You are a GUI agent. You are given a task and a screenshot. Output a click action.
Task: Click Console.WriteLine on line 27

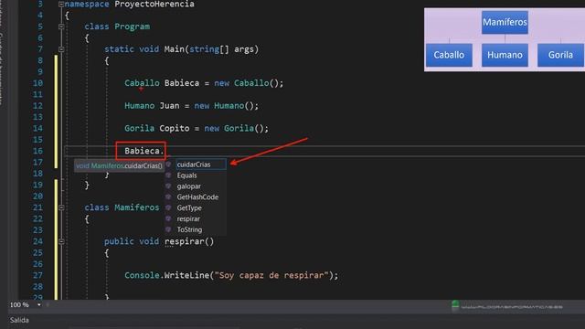pyautogui.click(x=166, y=275)
